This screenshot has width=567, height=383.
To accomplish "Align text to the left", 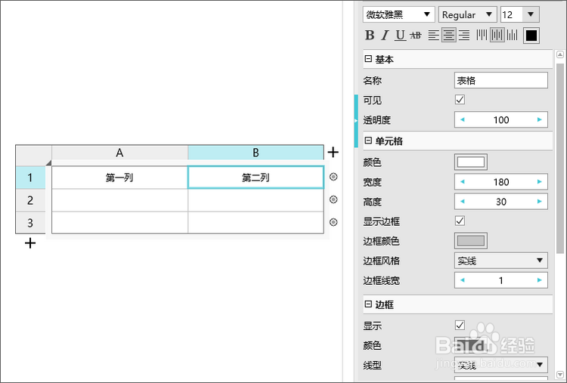I will point(434,36).
